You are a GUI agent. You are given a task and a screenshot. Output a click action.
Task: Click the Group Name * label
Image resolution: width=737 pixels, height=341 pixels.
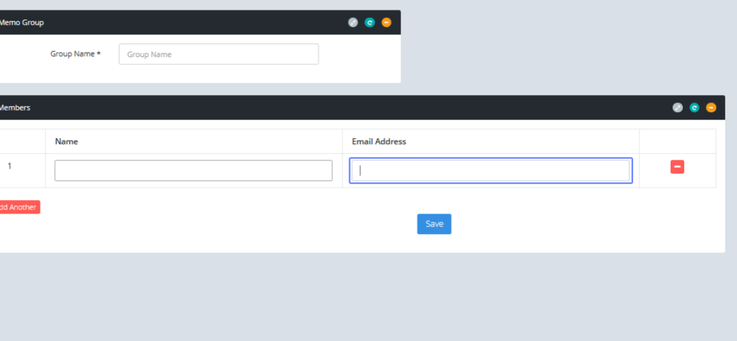[75, 54]
